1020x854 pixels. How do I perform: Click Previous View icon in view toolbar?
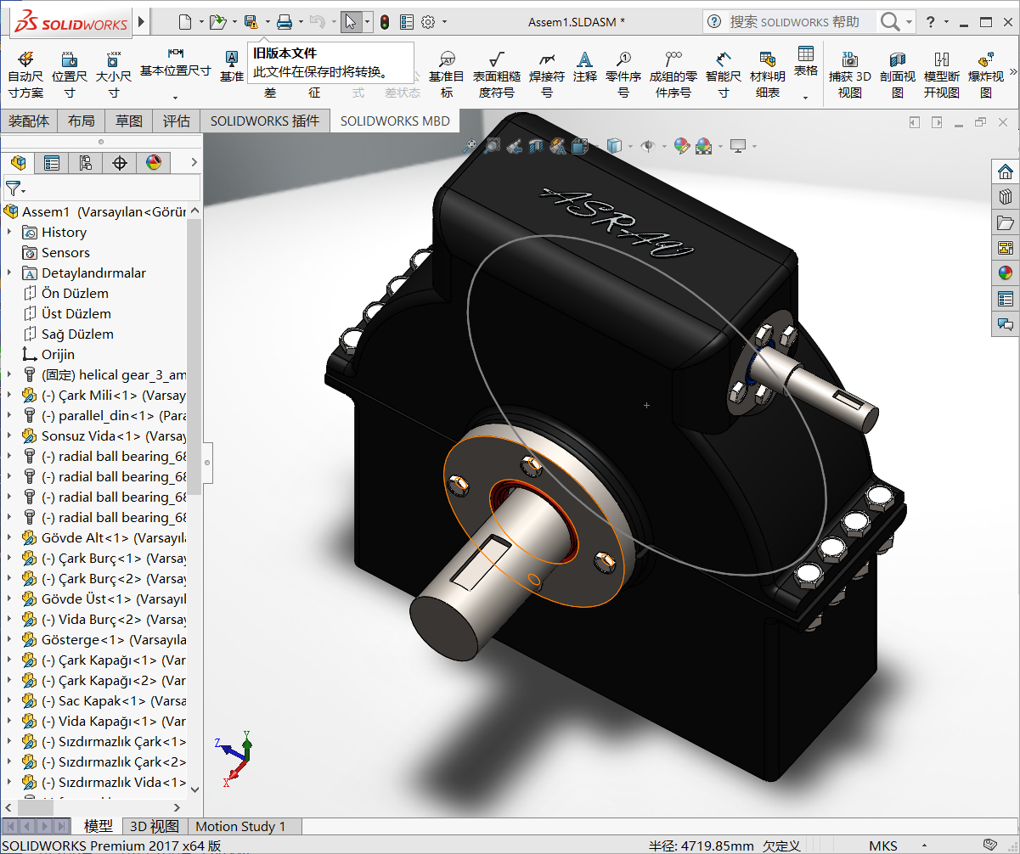(514, 146)
